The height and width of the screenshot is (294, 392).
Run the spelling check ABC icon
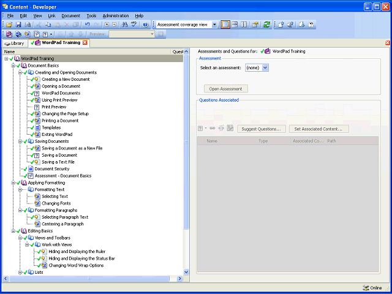(x=134, y=24)
